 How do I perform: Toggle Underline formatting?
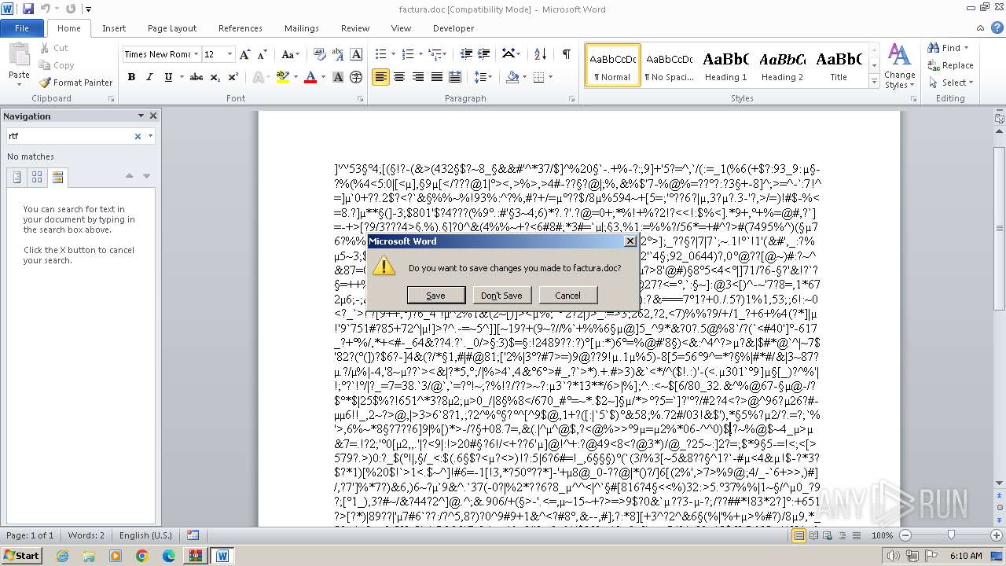click(x=168, y=77)
